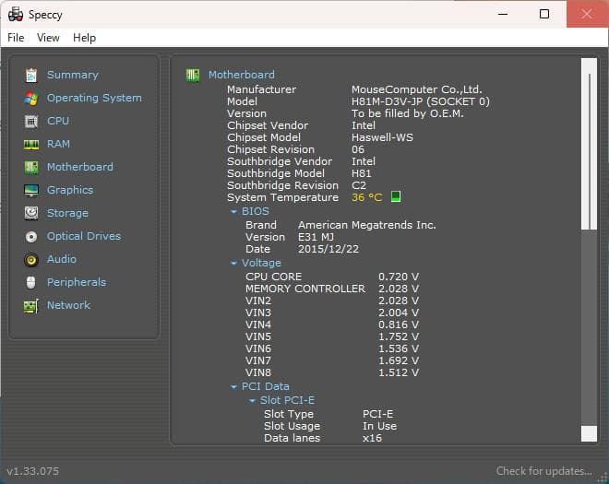609x484 pixels.
Task: View the Network section
Action: pos(68,305)
